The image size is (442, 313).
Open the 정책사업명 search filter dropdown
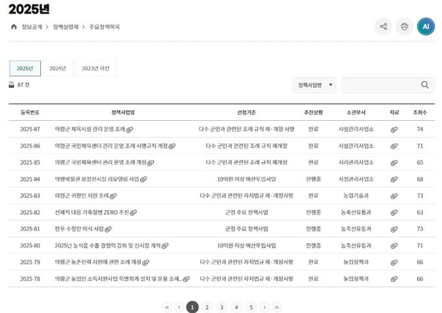pos(314,85)
